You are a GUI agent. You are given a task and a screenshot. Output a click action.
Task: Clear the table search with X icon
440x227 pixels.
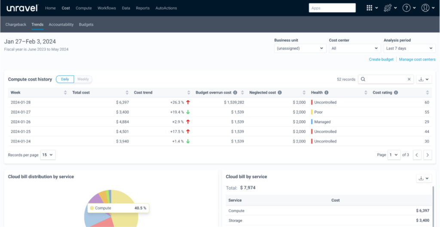click(x=409, y=79)
